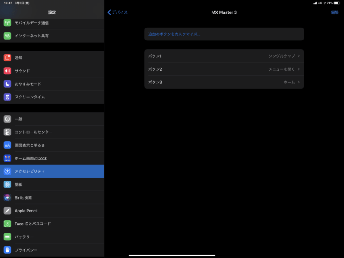Tap the 壁紙 flower icon

(7, 184)
